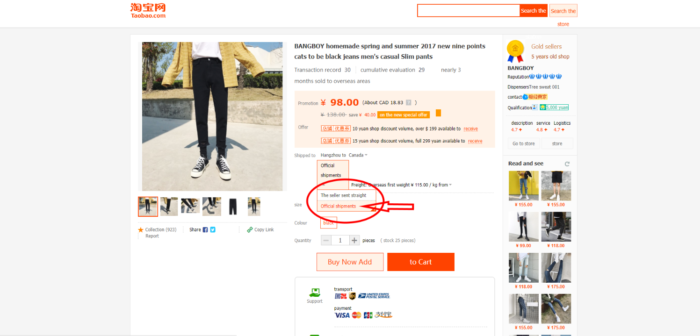Click the to Cart button
Viewport: 700px width, 336px height.
click(x=421, y=262)
